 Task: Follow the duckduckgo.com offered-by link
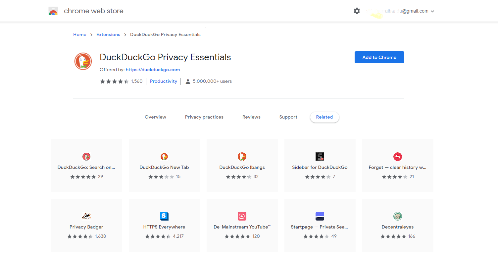pyautogui.click(x=153, y=70)
